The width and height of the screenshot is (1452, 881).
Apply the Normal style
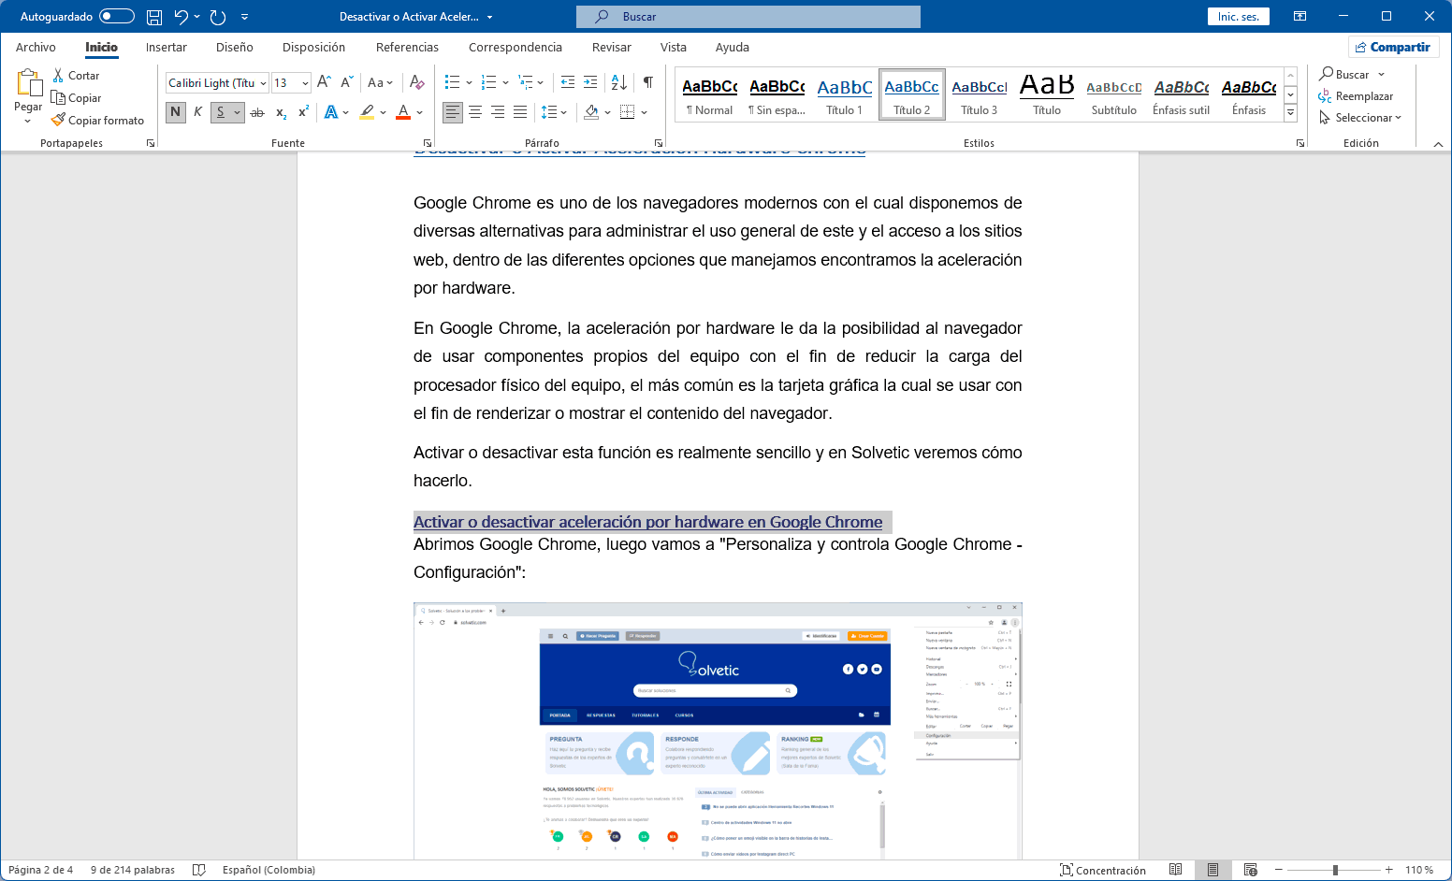pyautogui.click(x=710, y=94)
